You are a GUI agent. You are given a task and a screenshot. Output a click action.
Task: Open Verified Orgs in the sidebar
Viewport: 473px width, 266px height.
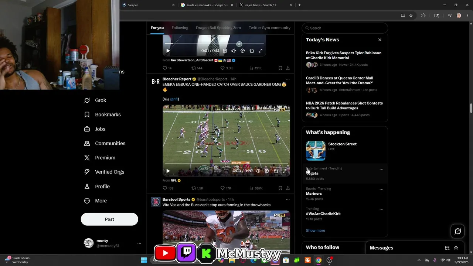[x=104, y=172]
